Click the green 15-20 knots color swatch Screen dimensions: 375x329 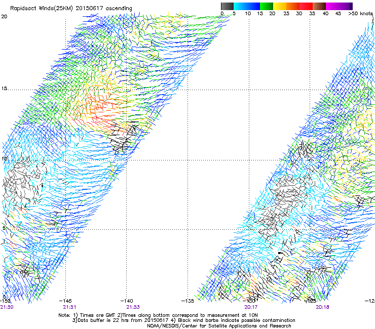(x=267, y=6)
